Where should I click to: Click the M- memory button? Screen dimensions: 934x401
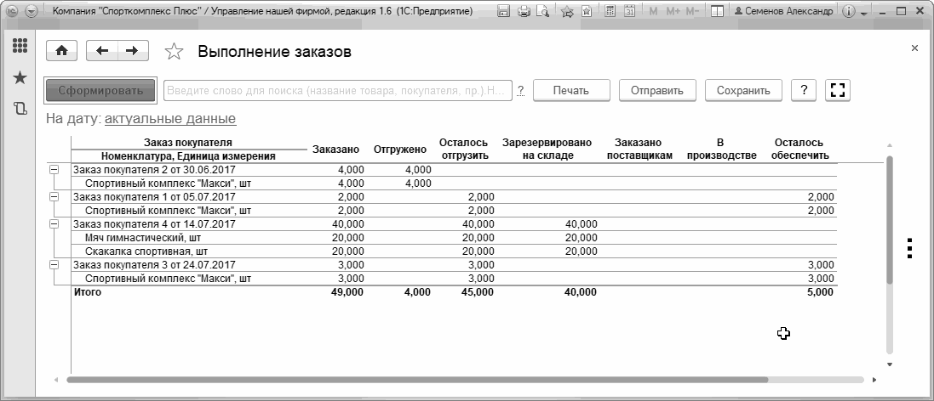click(x=692, y=11)
